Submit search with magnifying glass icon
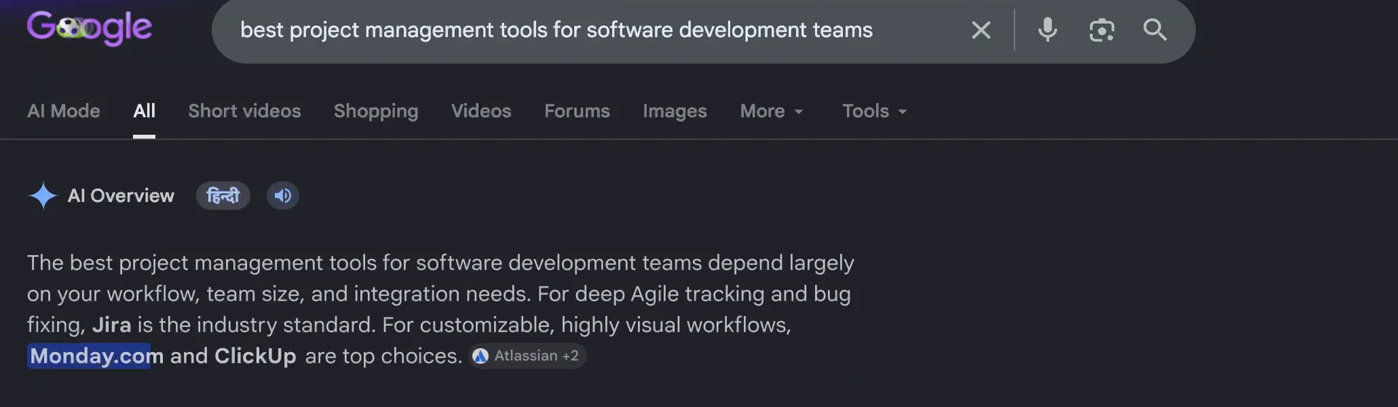 click(1155, 30)
